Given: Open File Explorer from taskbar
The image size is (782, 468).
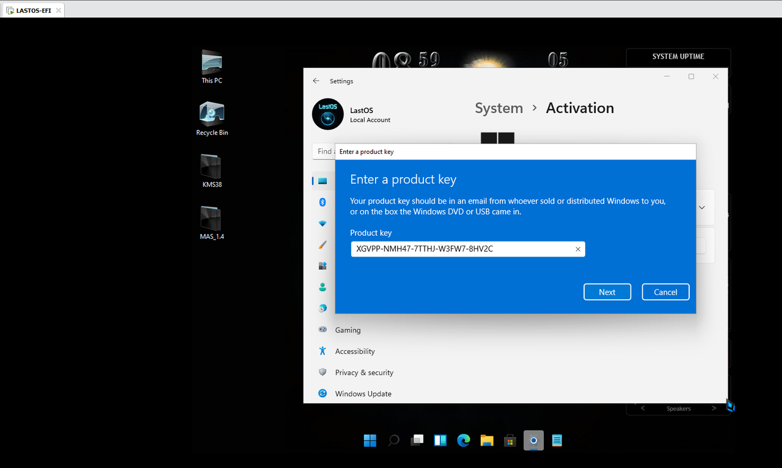Looking at the screenshot, I should point(487,441).
